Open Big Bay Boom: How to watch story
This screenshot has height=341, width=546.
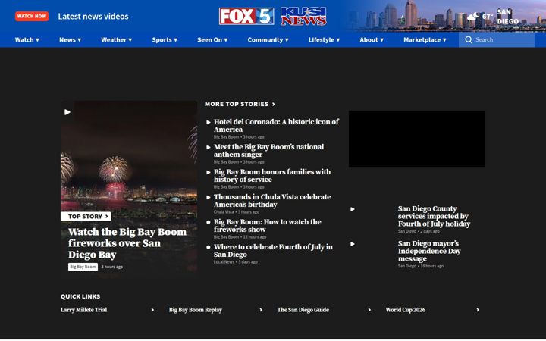tap(267, 226)
